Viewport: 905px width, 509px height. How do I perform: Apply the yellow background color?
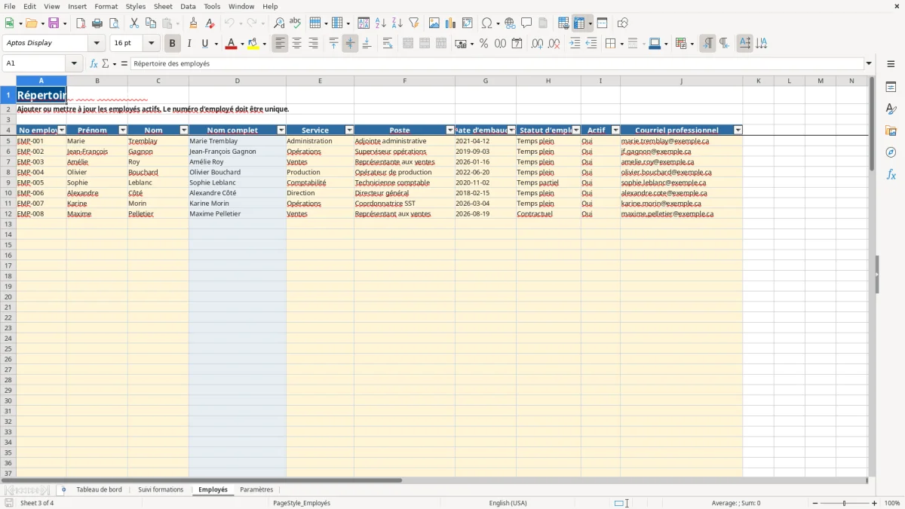tap(253, 44)
